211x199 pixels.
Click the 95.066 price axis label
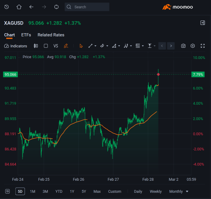coord(10,74)
